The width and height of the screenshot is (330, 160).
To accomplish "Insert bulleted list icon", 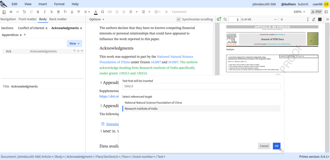I will tap(130, 12).
